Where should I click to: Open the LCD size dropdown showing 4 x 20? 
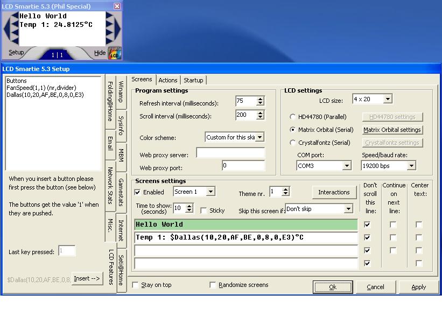(x=388, y=99)
